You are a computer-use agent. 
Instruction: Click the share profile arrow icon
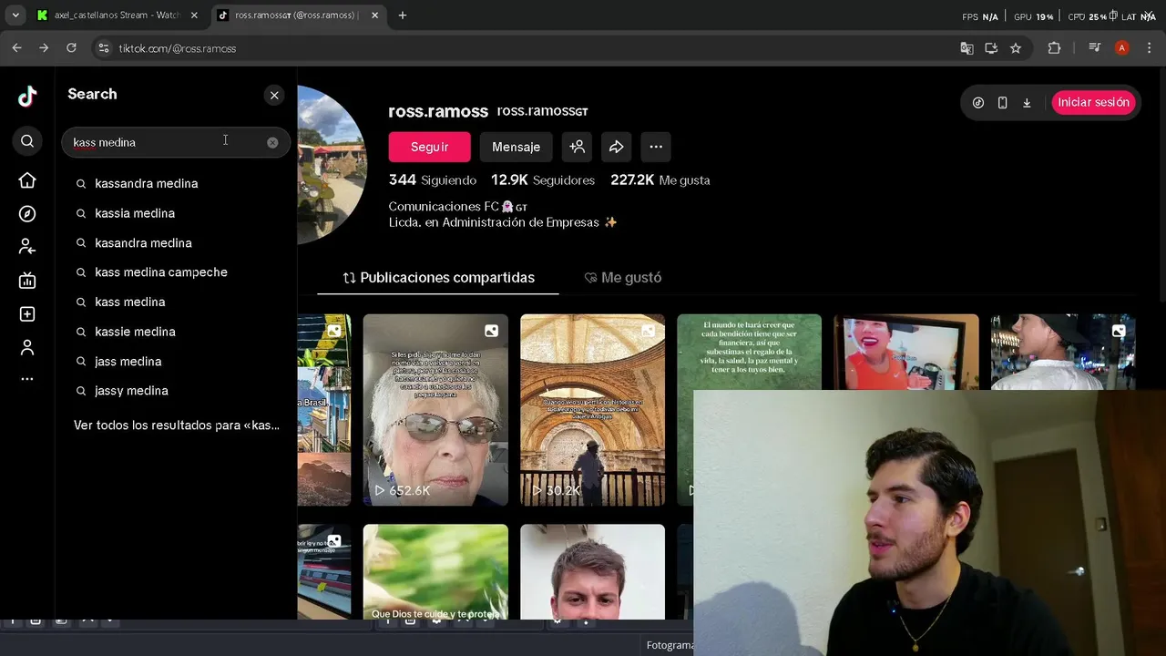coord(616,147)
